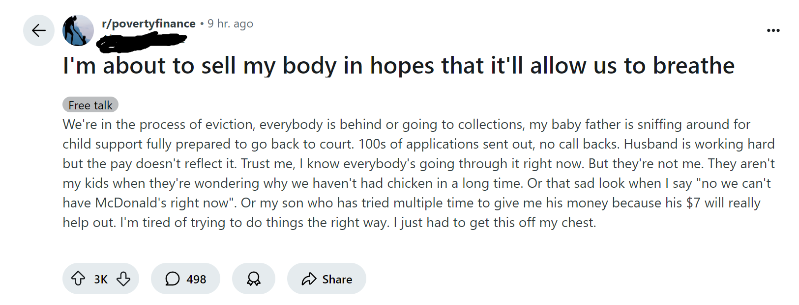
Task: Downvote the post with the down arrow
Action: point(123,279)
